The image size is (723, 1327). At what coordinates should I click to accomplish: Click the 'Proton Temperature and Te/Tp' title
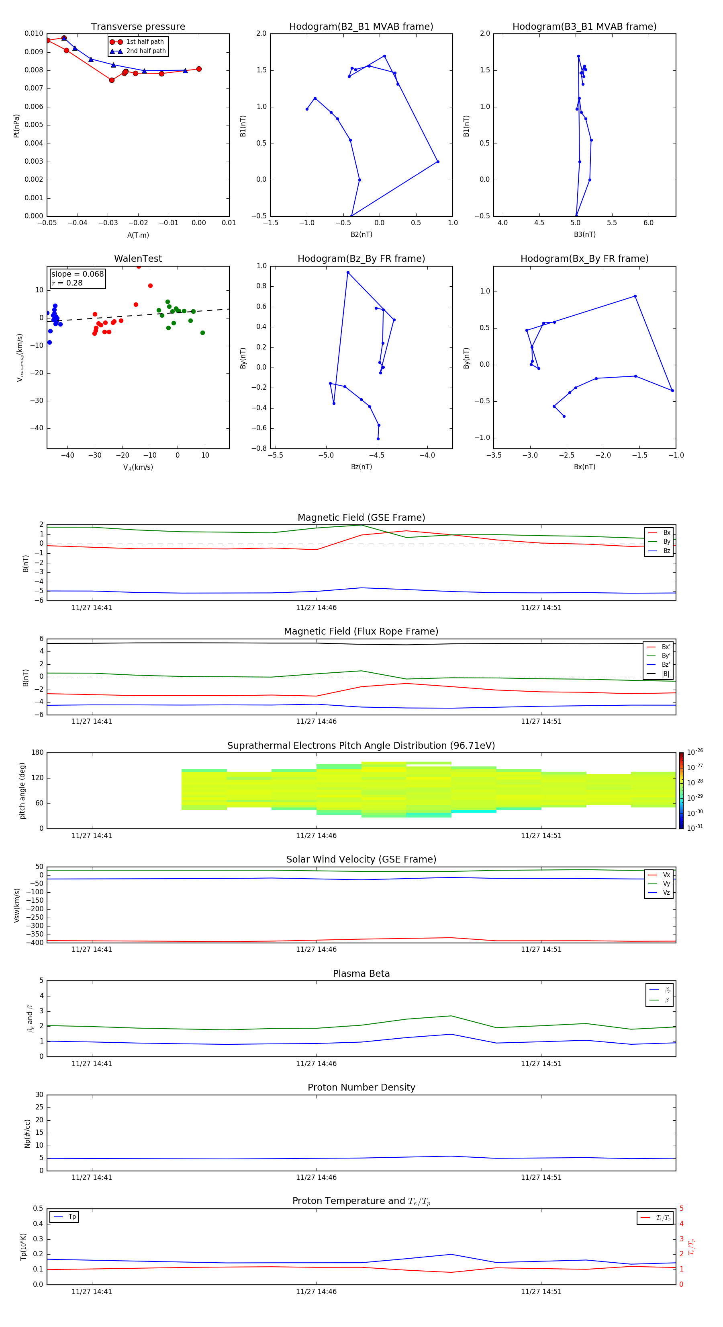[x=361, y=1201]
